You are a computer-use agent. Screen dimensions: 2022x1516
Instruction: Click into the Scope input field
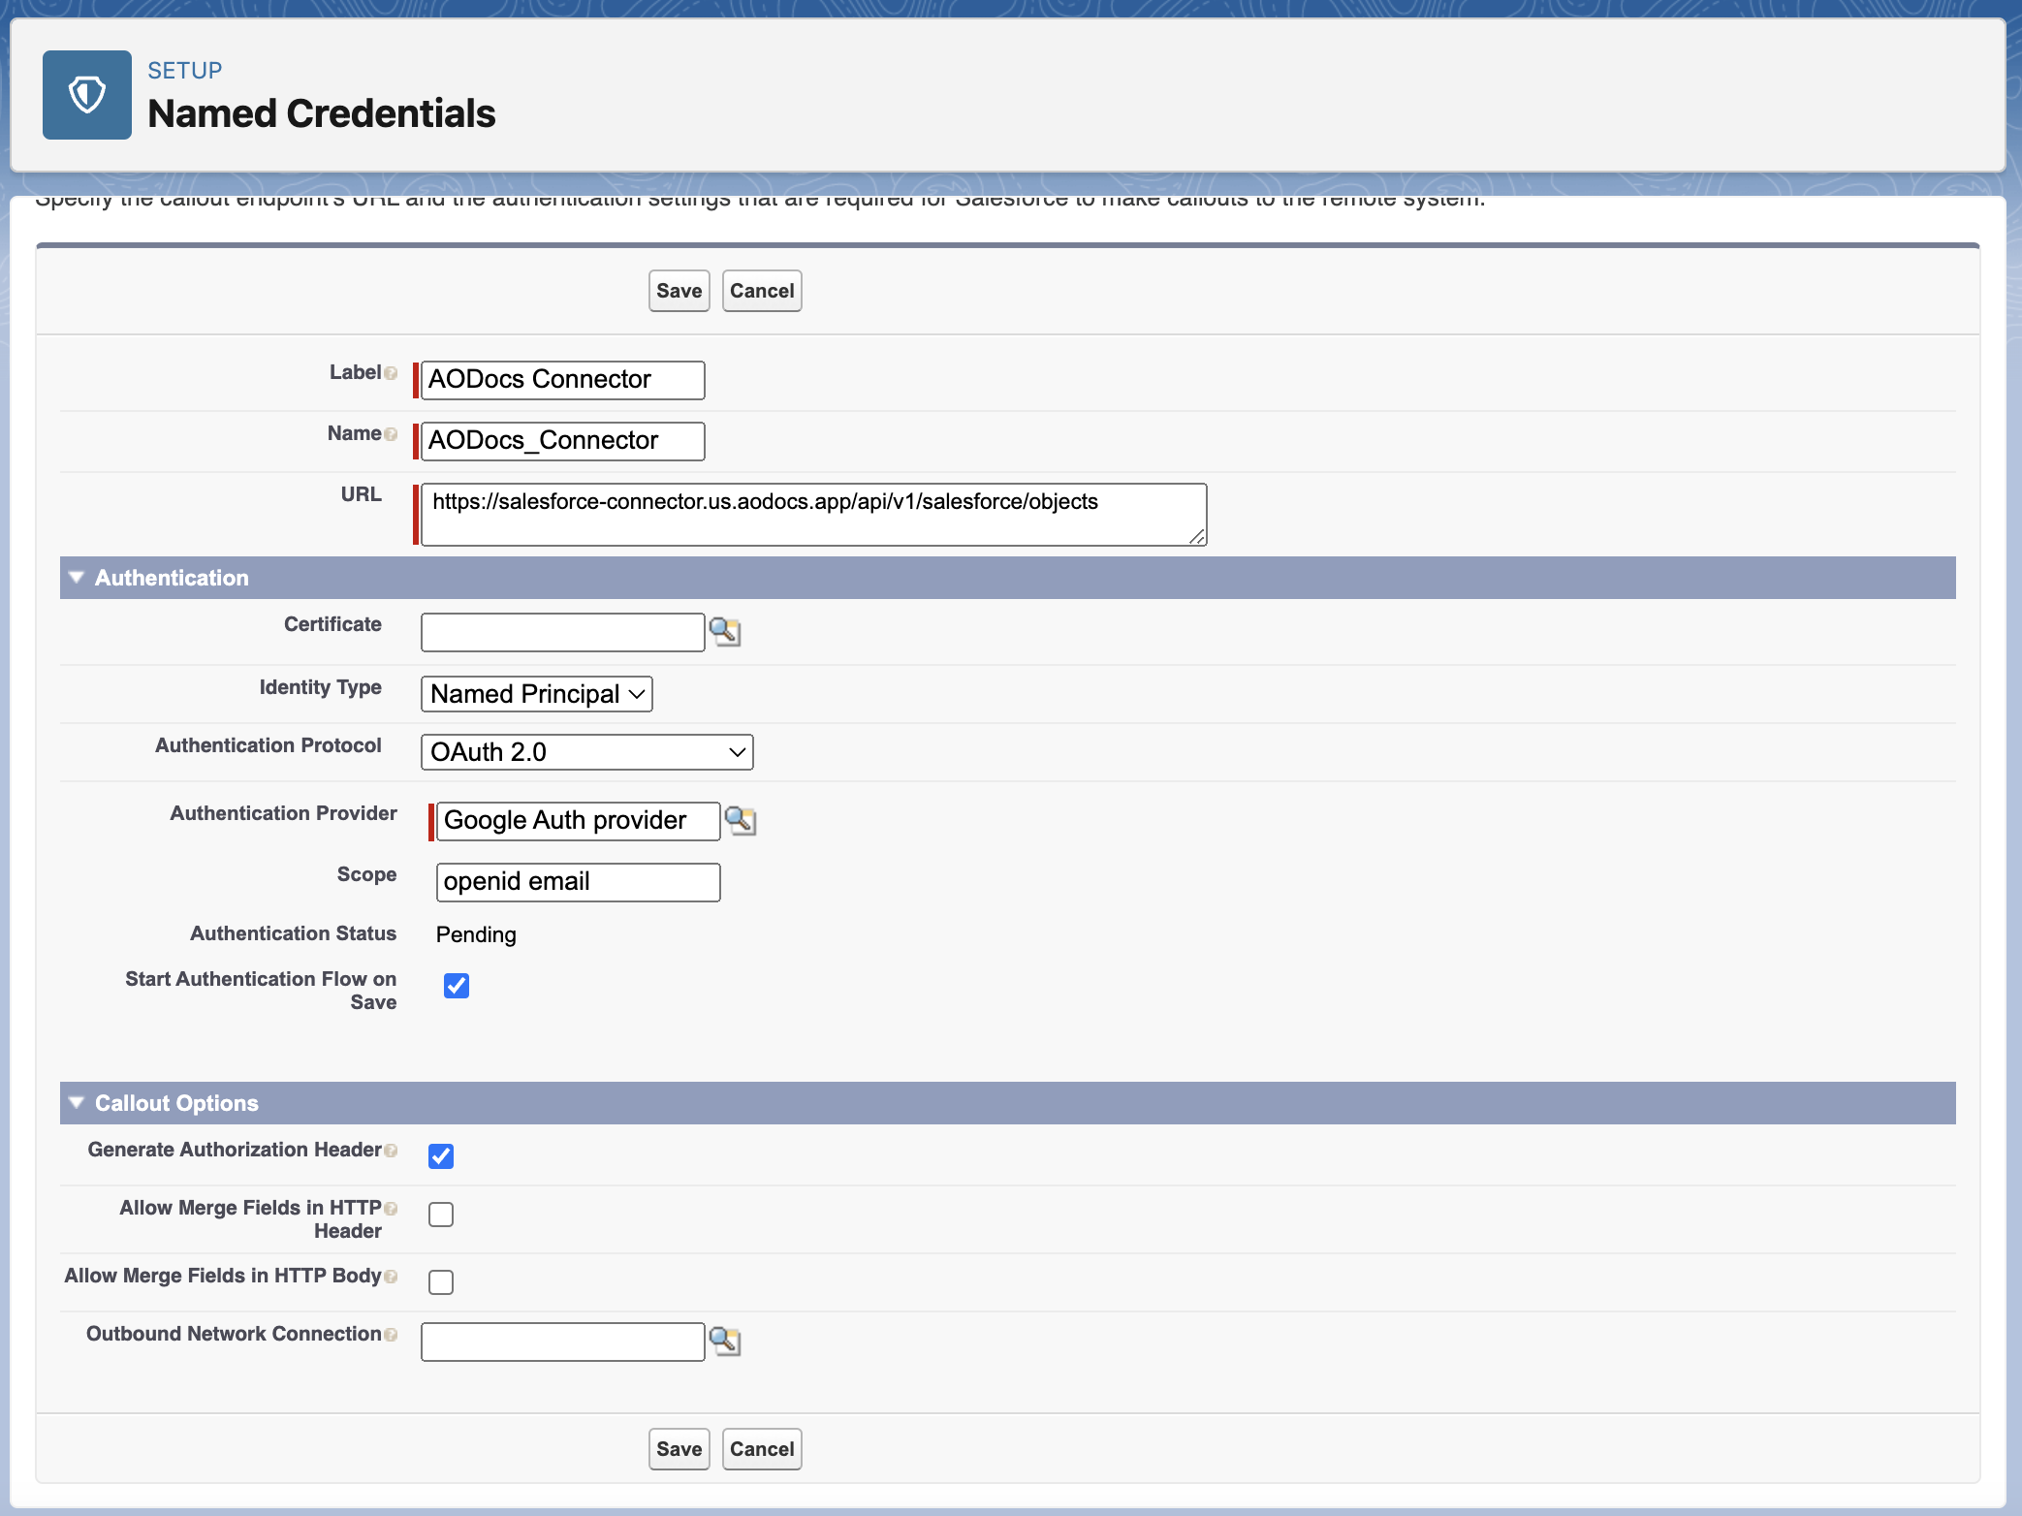[x=578, y=882]
